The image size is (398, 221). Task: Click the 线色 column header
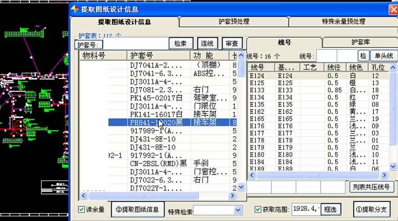click(x=357, y=67)
